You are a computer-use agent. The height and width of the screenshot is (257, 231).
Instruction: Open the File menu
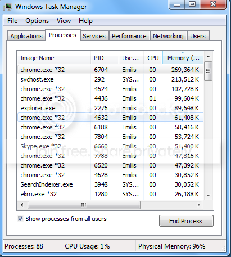point(12,21)
